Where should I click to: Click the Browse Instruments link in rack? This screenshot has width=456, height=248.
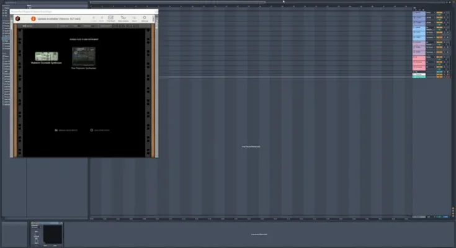click(66, 130)
